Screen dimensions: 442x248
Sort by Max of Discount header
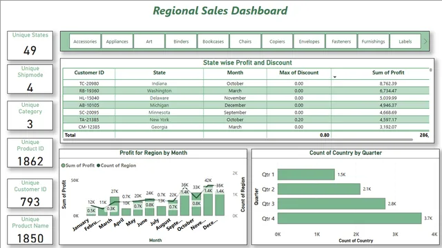299,72
